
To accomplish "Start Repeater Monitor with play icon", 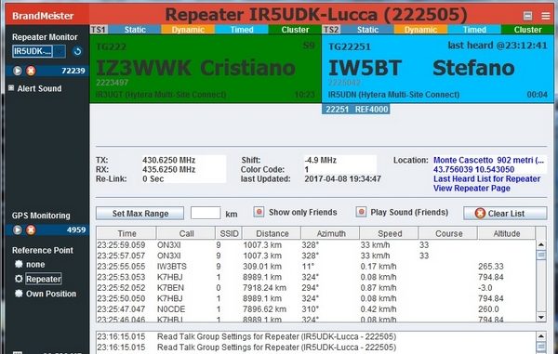I will [18, 71].
